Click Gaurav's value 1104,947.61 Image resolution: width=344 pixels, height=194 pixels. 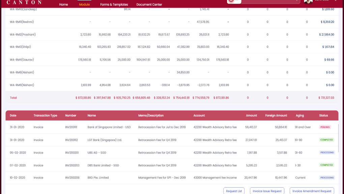(x=143, y=60)
